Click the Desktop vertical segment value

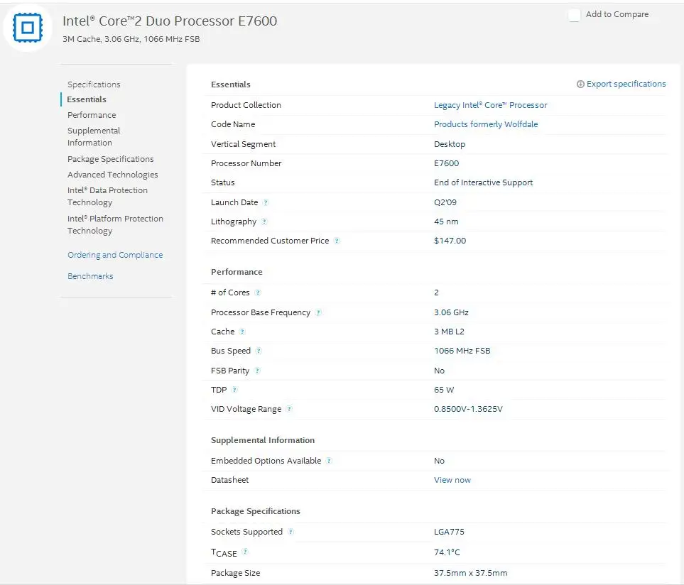pyautogui.click(x=450, y=144)
